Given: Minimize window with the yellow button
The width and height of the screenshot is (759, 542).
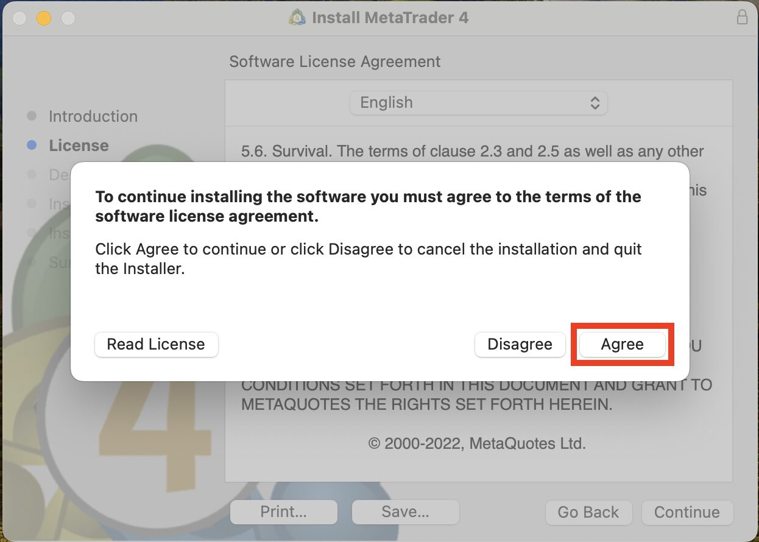Looking at the screenshot, I should pyautogui.click(x=44, y=18).
